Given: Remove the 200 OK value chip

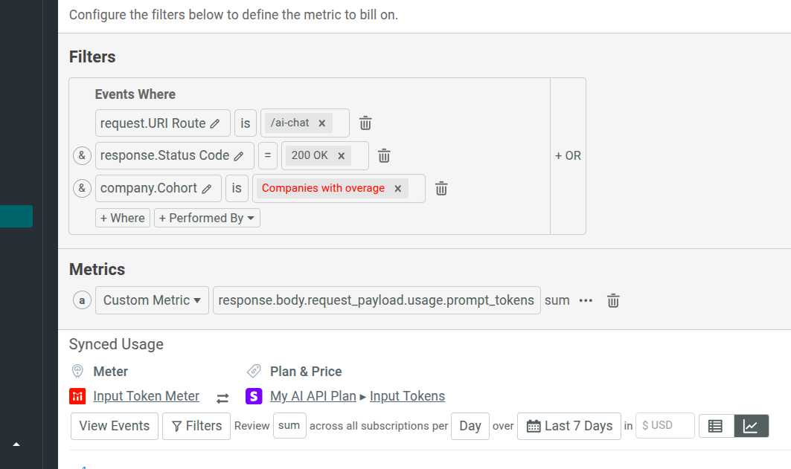Looking at the screenshot, I should pyautogui.click(x=340, y=155).
